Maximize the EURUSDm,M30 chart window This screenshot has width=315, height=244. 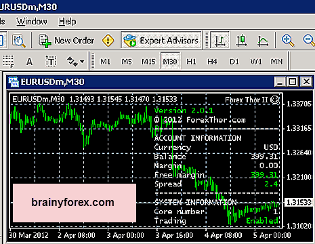293,81
